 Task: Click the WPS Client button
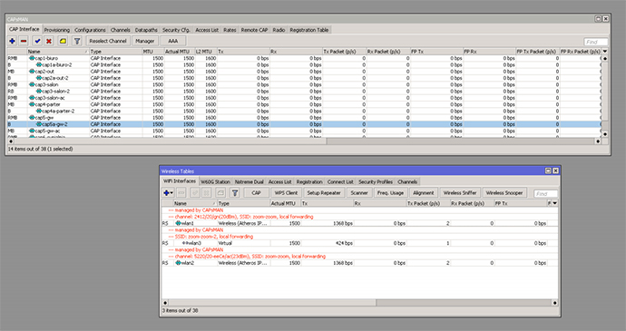[286, 193]
